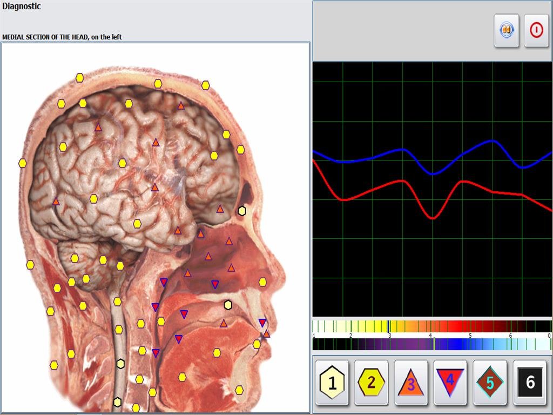This screenshot has height=415, width=553.
Task: Select the level 1 pale hexagon button
Action: [332, 383]
